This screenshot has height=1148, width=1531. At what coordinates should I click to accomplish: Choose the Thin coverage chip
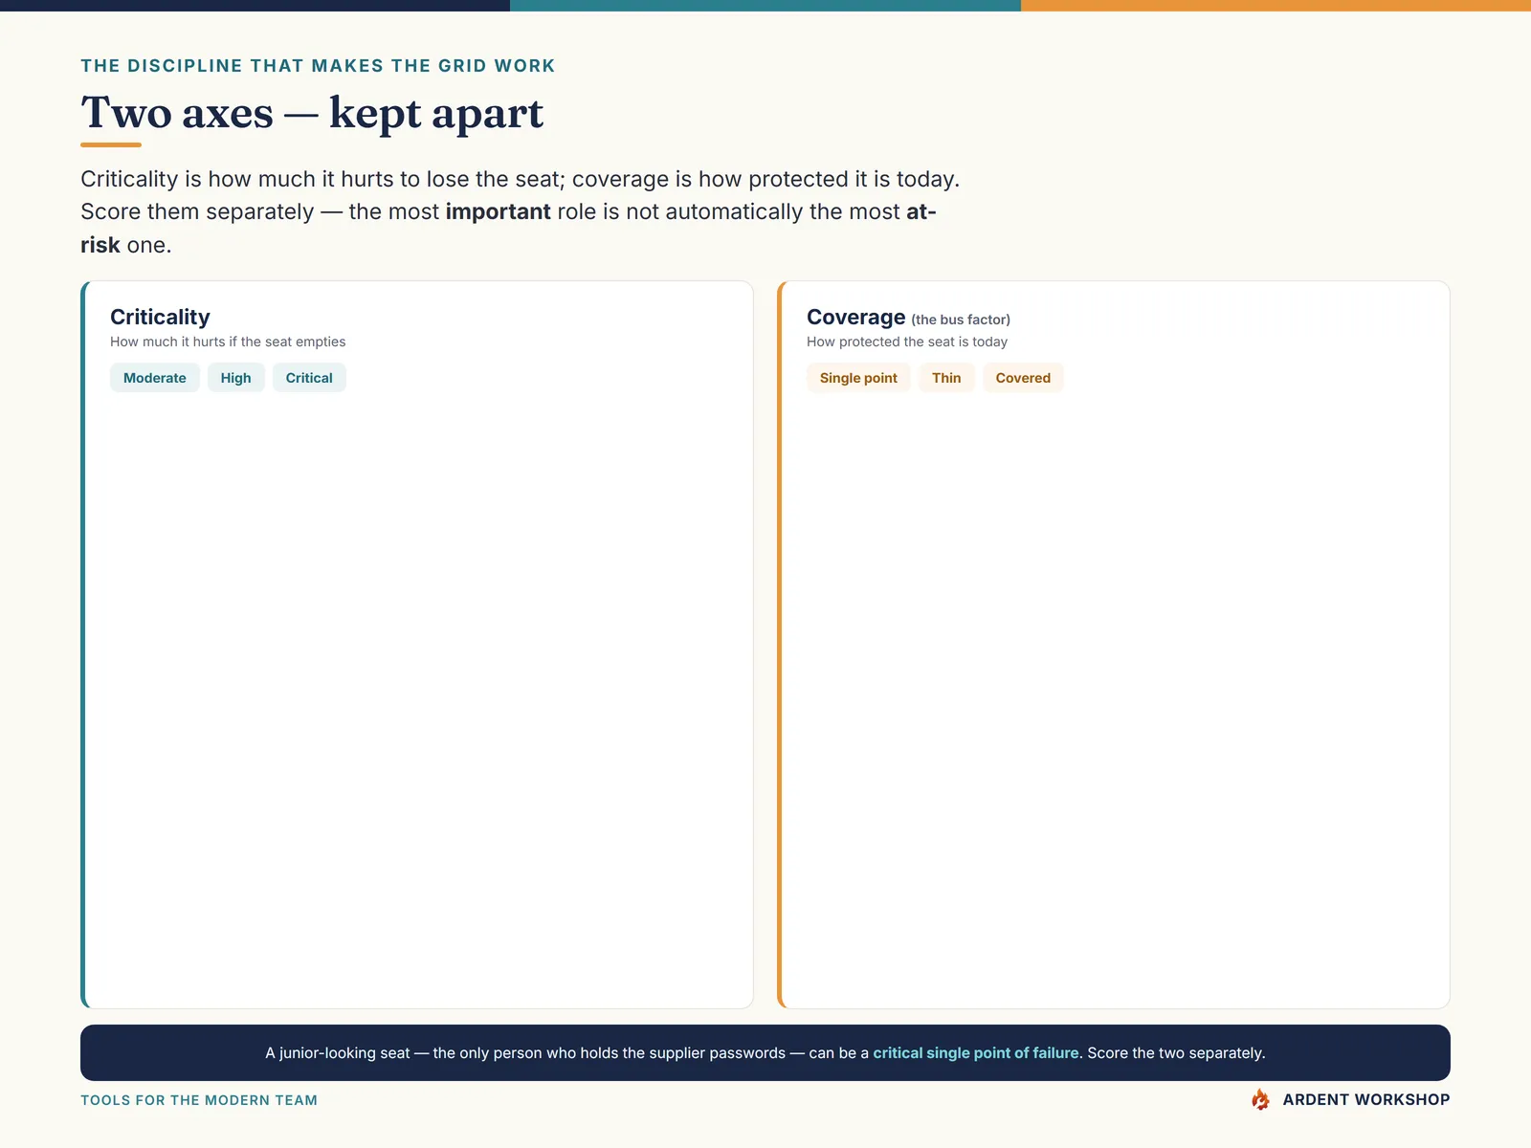tap(946, 378)
